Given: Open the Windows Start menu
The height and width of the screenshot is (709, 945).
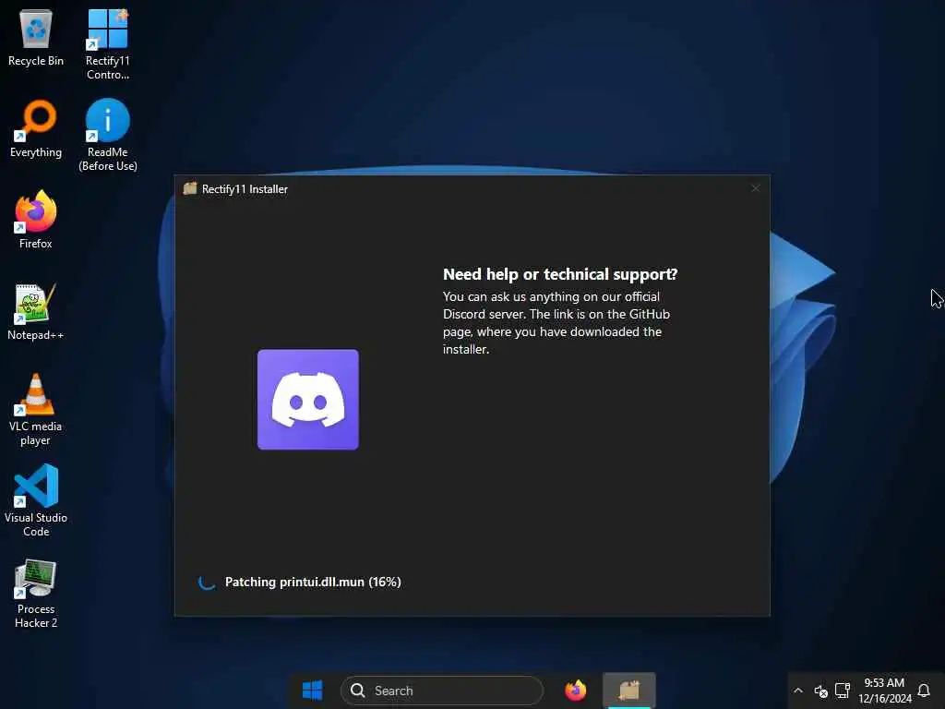Looking at the screenshot, I should pyautogui.click(x=312, y=691).
